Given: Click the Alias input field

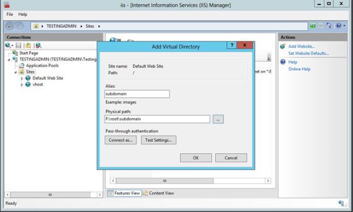Looking at the screenshot, I should [137, 94].
